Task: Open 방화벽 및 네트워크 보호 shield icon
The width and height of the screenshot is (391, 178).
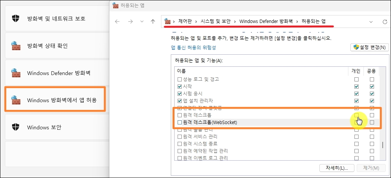Action: (x=15, y=18)
